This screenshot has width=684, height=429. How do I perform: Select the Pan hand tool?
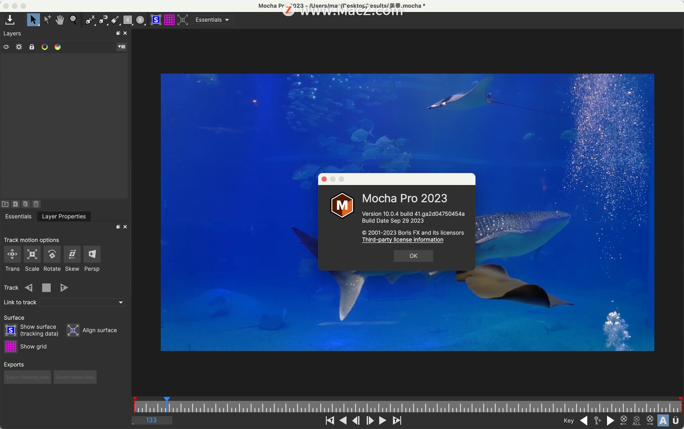coord(60,20)
